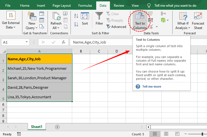Open the Refresh All dropdown
207x137 pixels.
click(56, 21)
